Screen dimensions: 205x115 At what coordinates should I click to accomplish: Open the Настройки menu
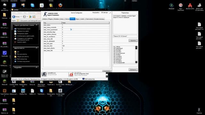[96, 12]
